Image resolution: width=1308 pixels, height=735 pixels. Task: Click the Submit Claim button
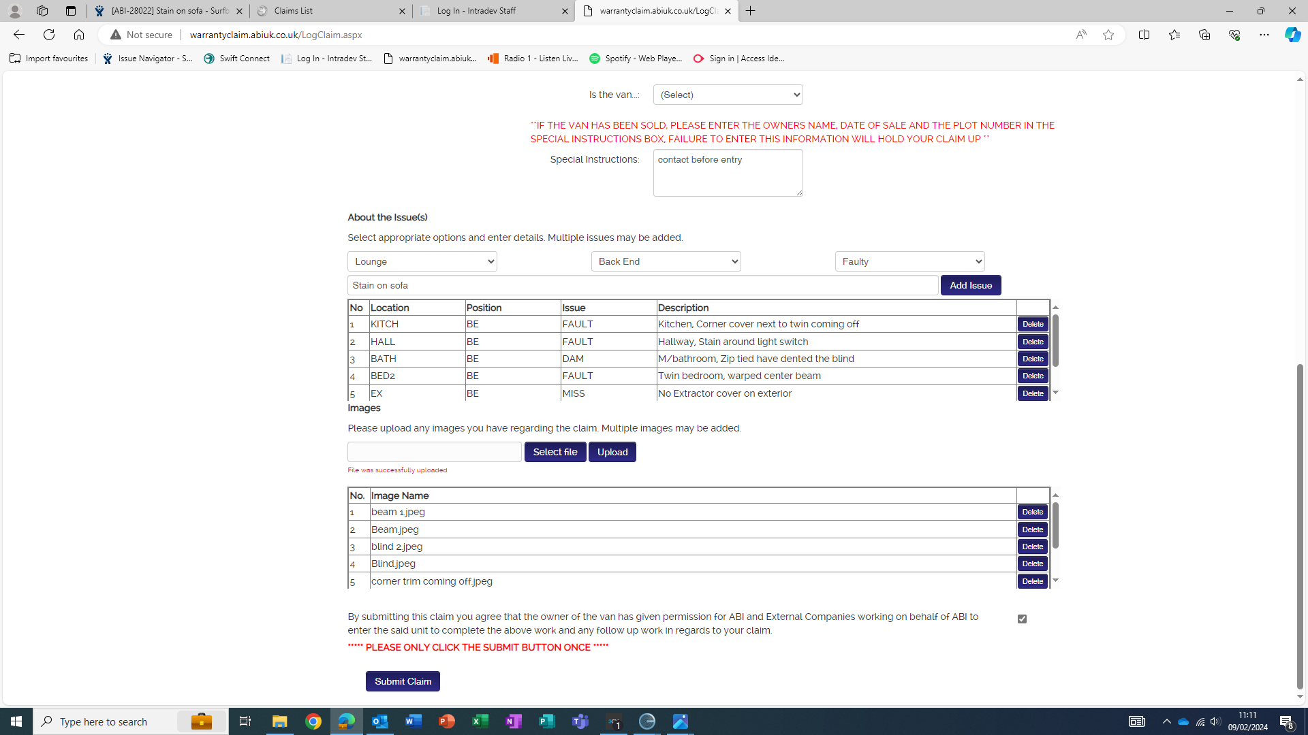point(403,681)
